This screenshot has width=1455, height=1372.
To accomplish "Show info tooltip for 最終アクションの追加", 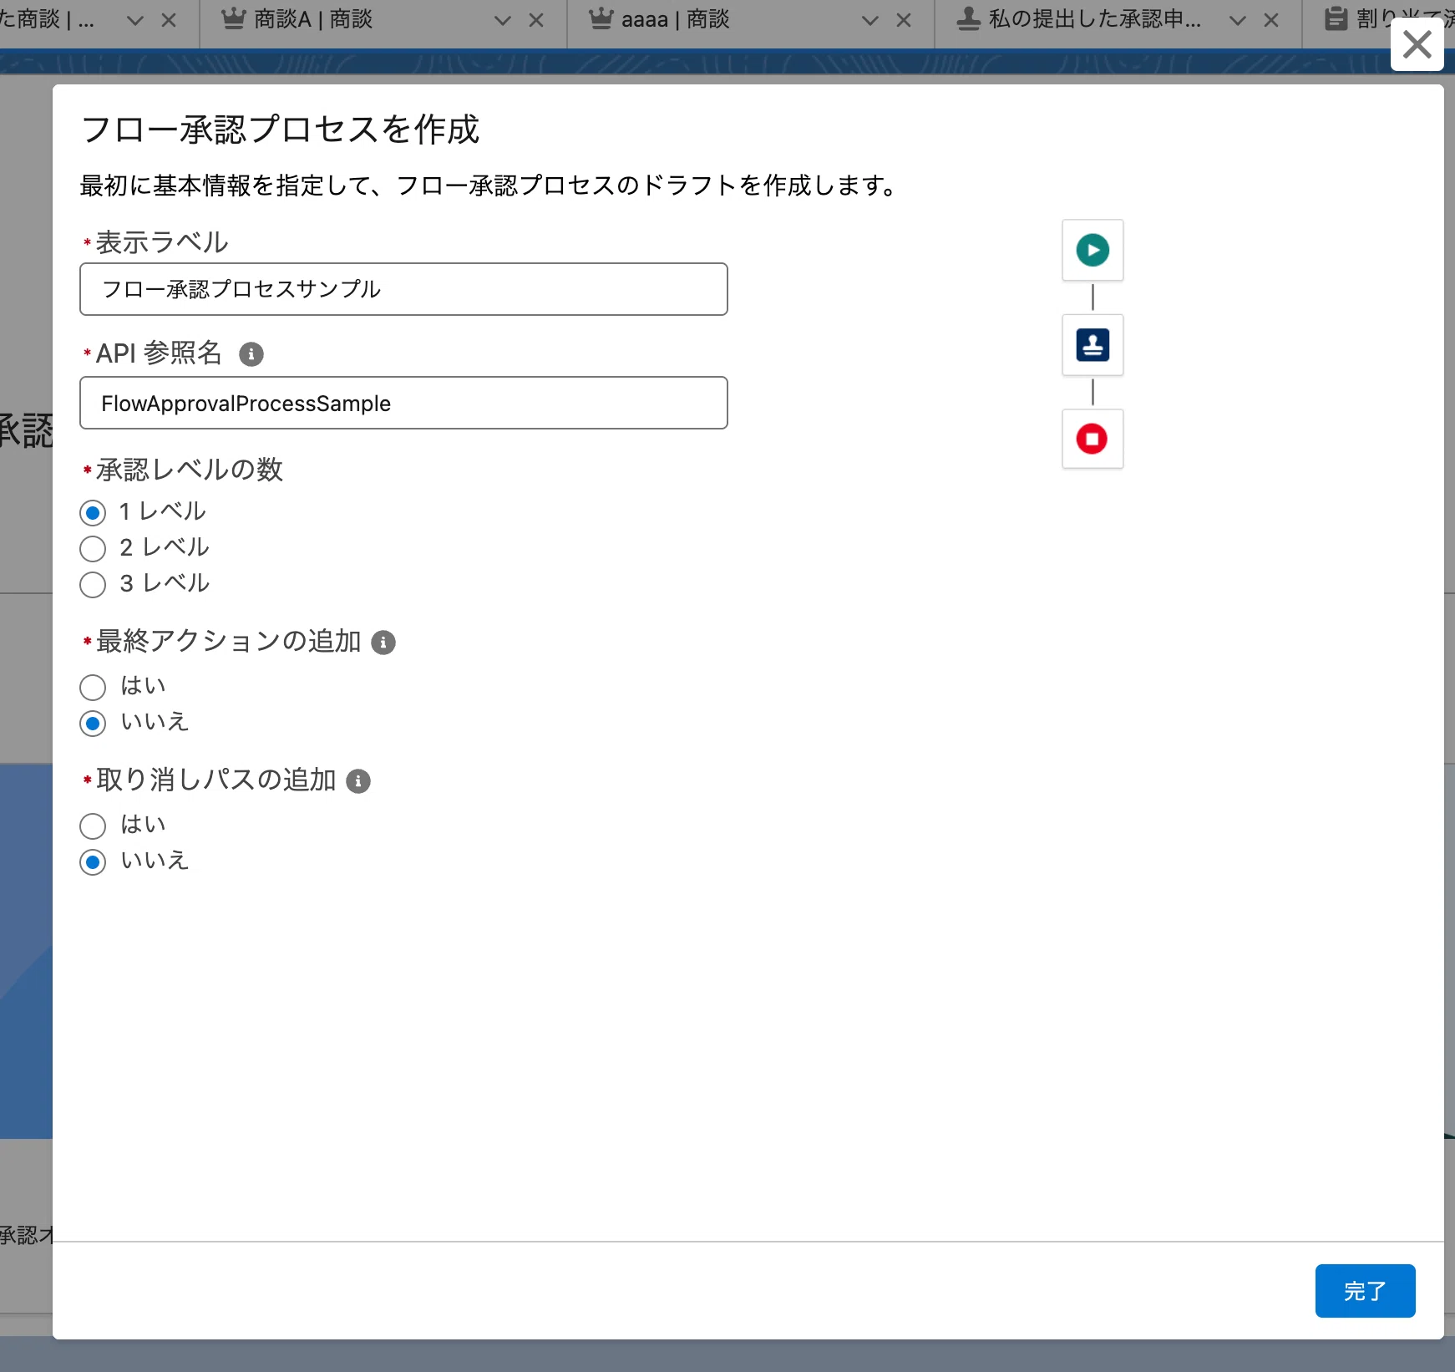I will coord(383,643).
